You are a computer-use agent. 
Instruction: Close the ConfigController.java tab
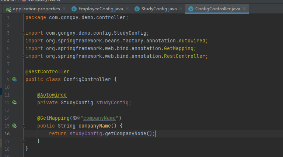pyautogui.click(x=244, y=8)
